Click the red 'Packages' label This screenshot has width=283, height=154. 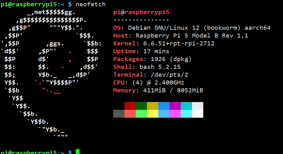click(128, 59)
